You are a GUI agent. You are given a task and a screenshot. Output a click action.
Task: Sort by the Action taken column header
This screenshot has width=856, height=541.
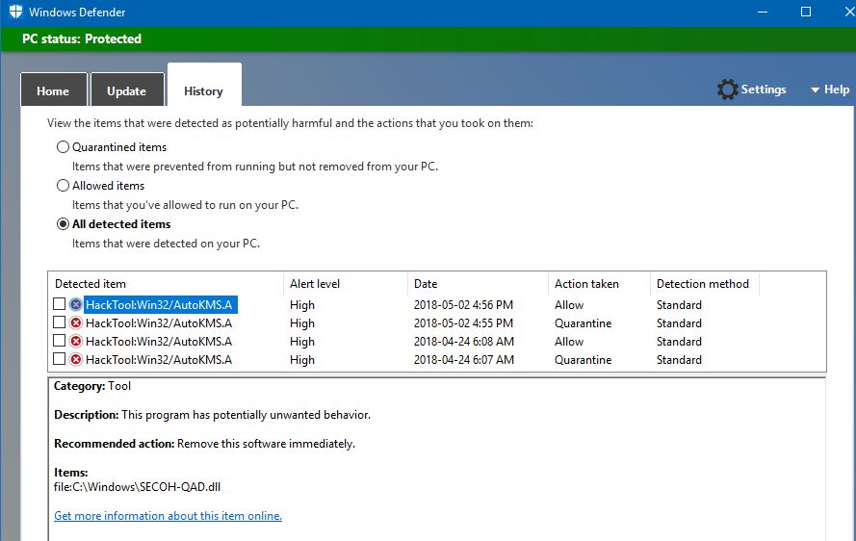[x=599, y=284]
